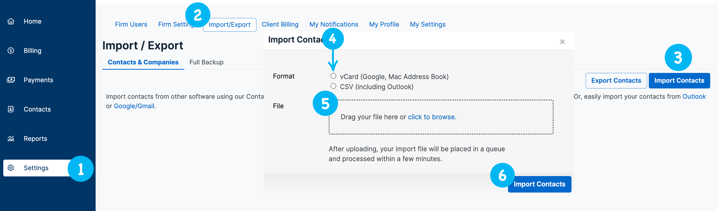Open the Firm Users tab
Screen dimensions: 718x211
coord(131,24)
